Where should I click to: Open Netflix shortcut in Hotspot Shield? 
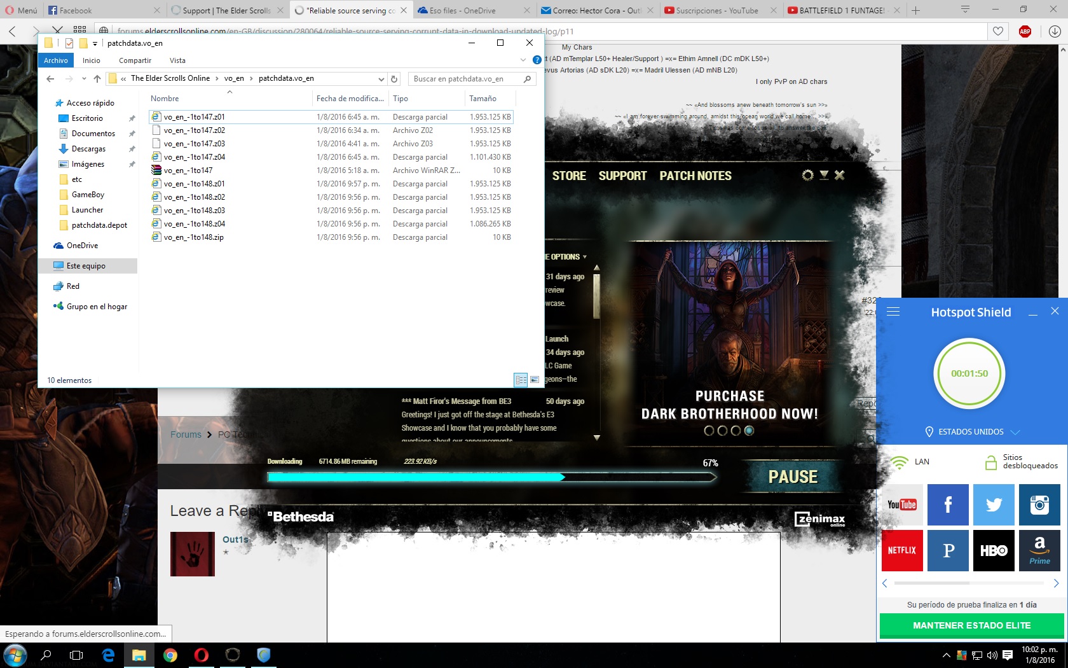(x=902, y=550)
